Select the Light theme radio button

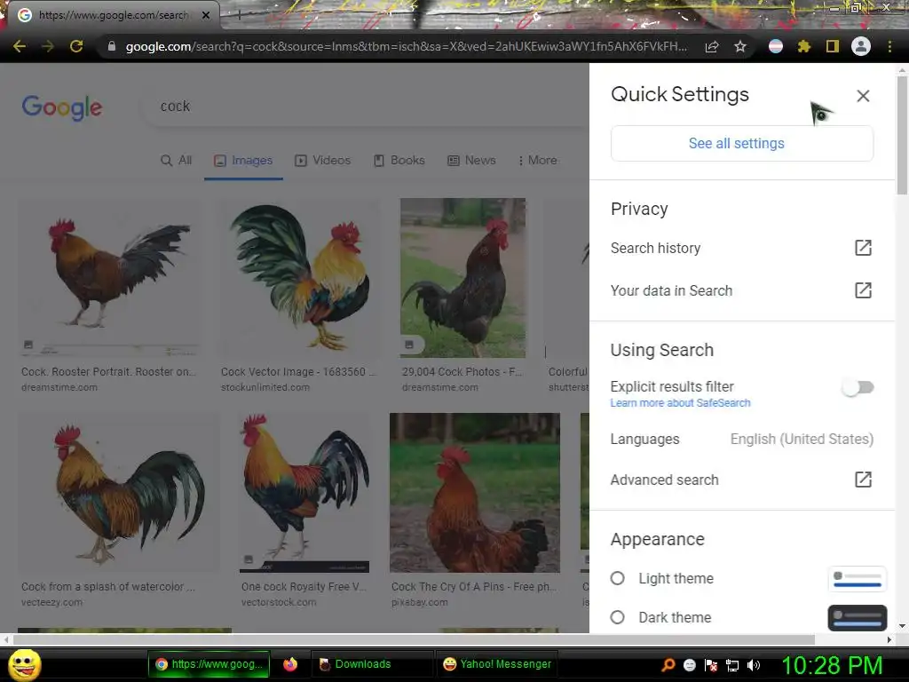618,578
